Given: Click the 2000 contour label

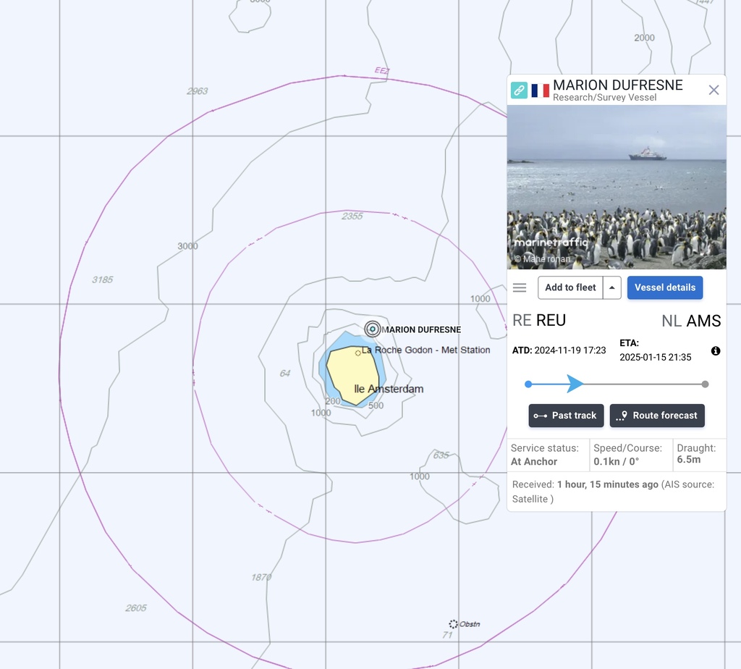Looking at the screenshot, I should tap(645, 38).
